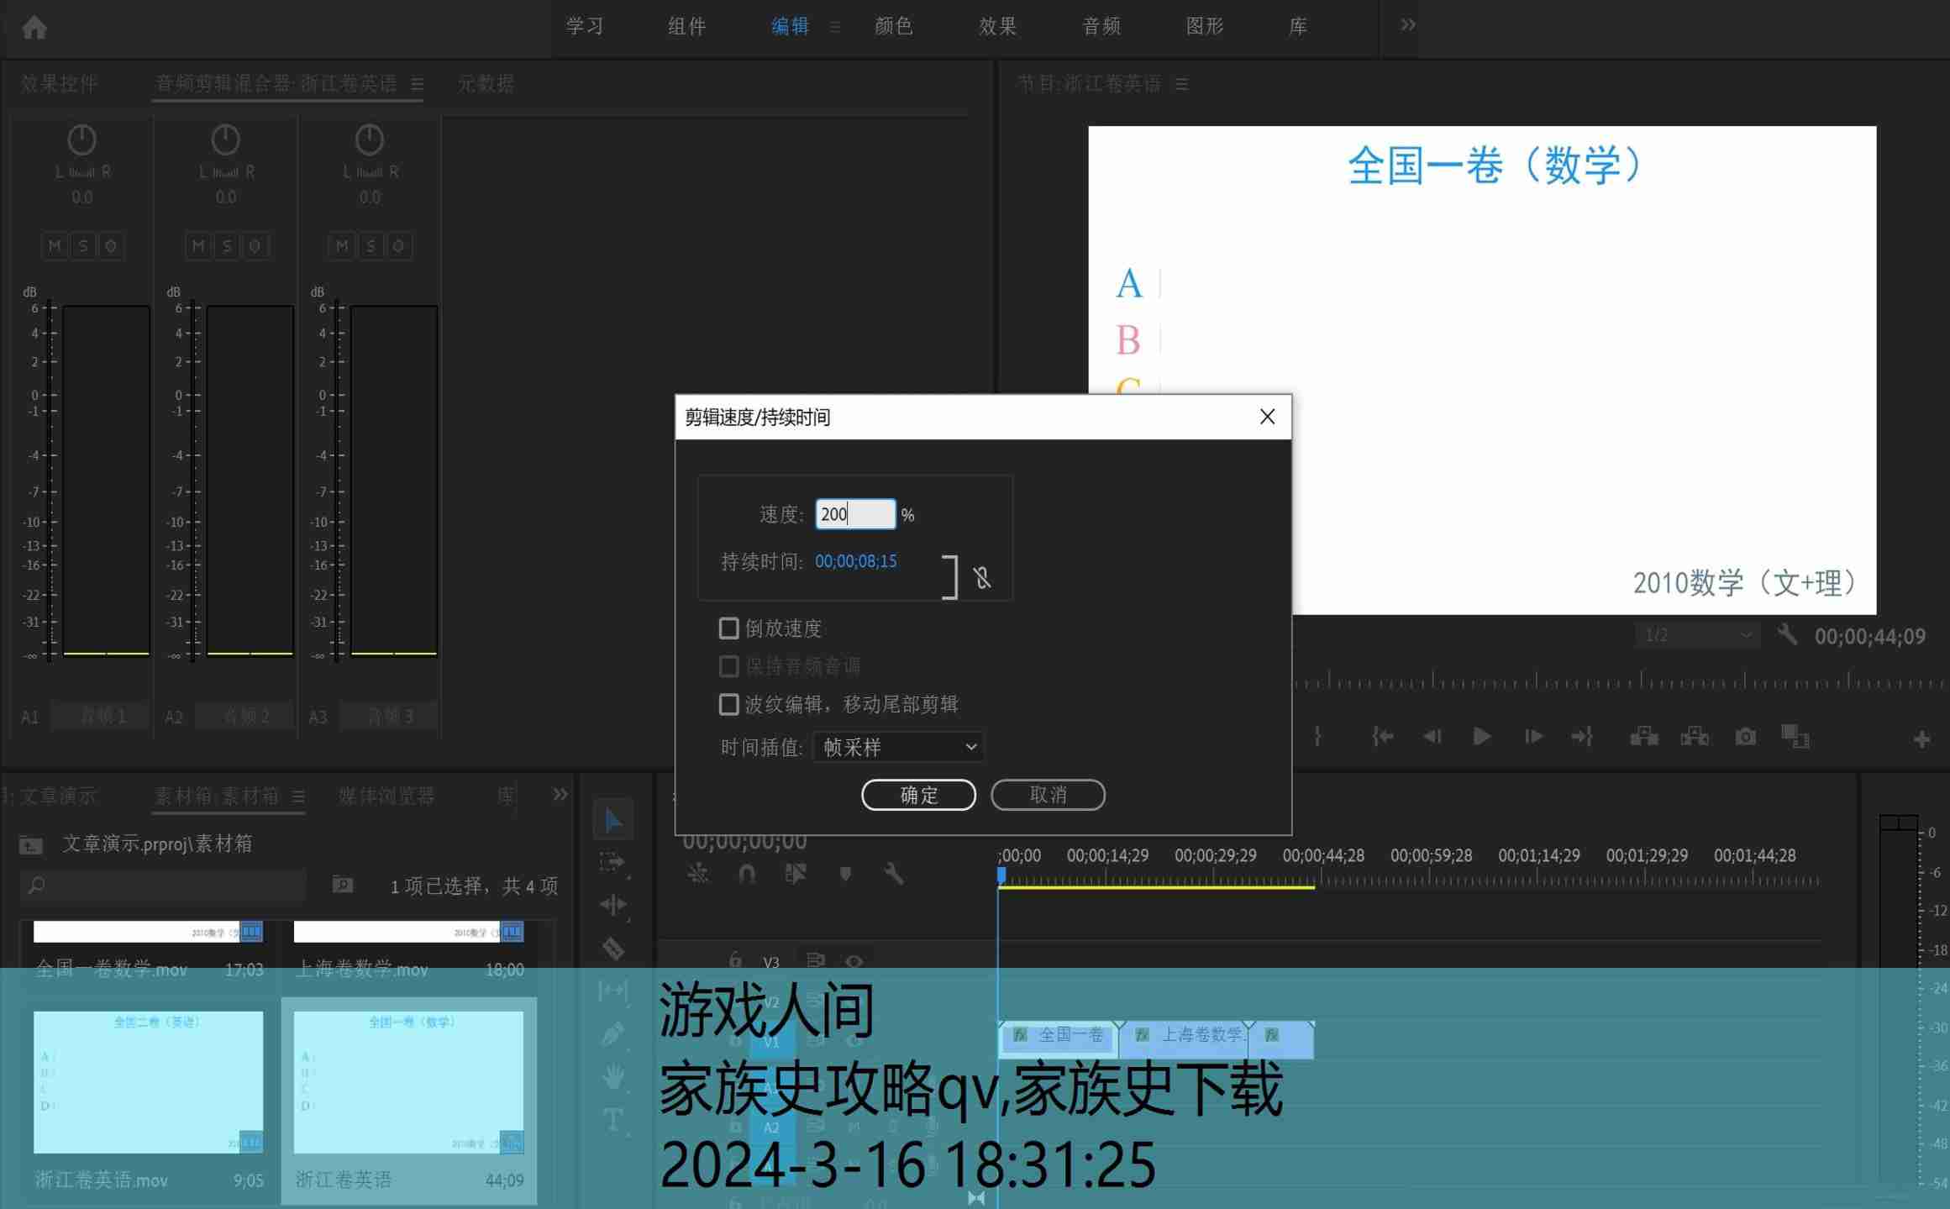Click mixer pan knob for track A1
The height and width of the screenshot is (1209, 1950).
(x=81, y=139)
